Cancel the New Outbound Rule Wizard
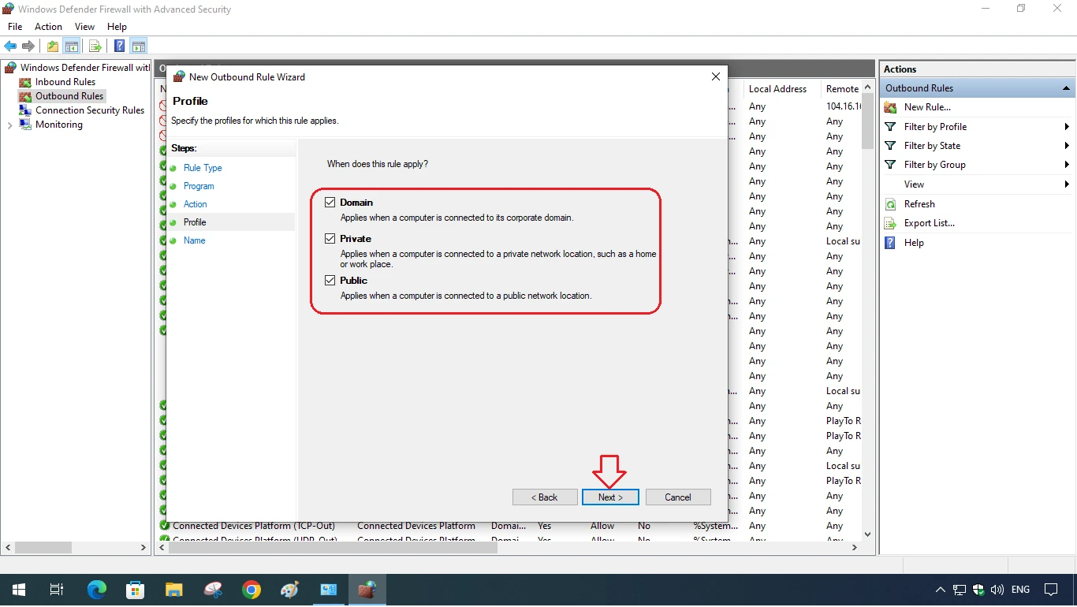The image size is (1077, 607). coord(677,497)
